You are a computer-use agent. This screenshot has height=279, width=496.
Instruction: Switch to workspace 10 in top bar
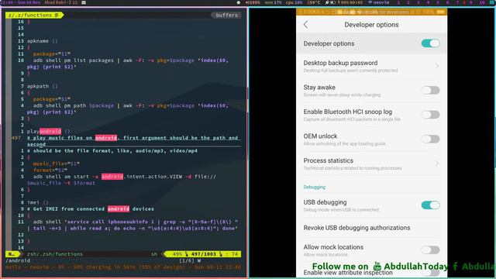(482, 2)
